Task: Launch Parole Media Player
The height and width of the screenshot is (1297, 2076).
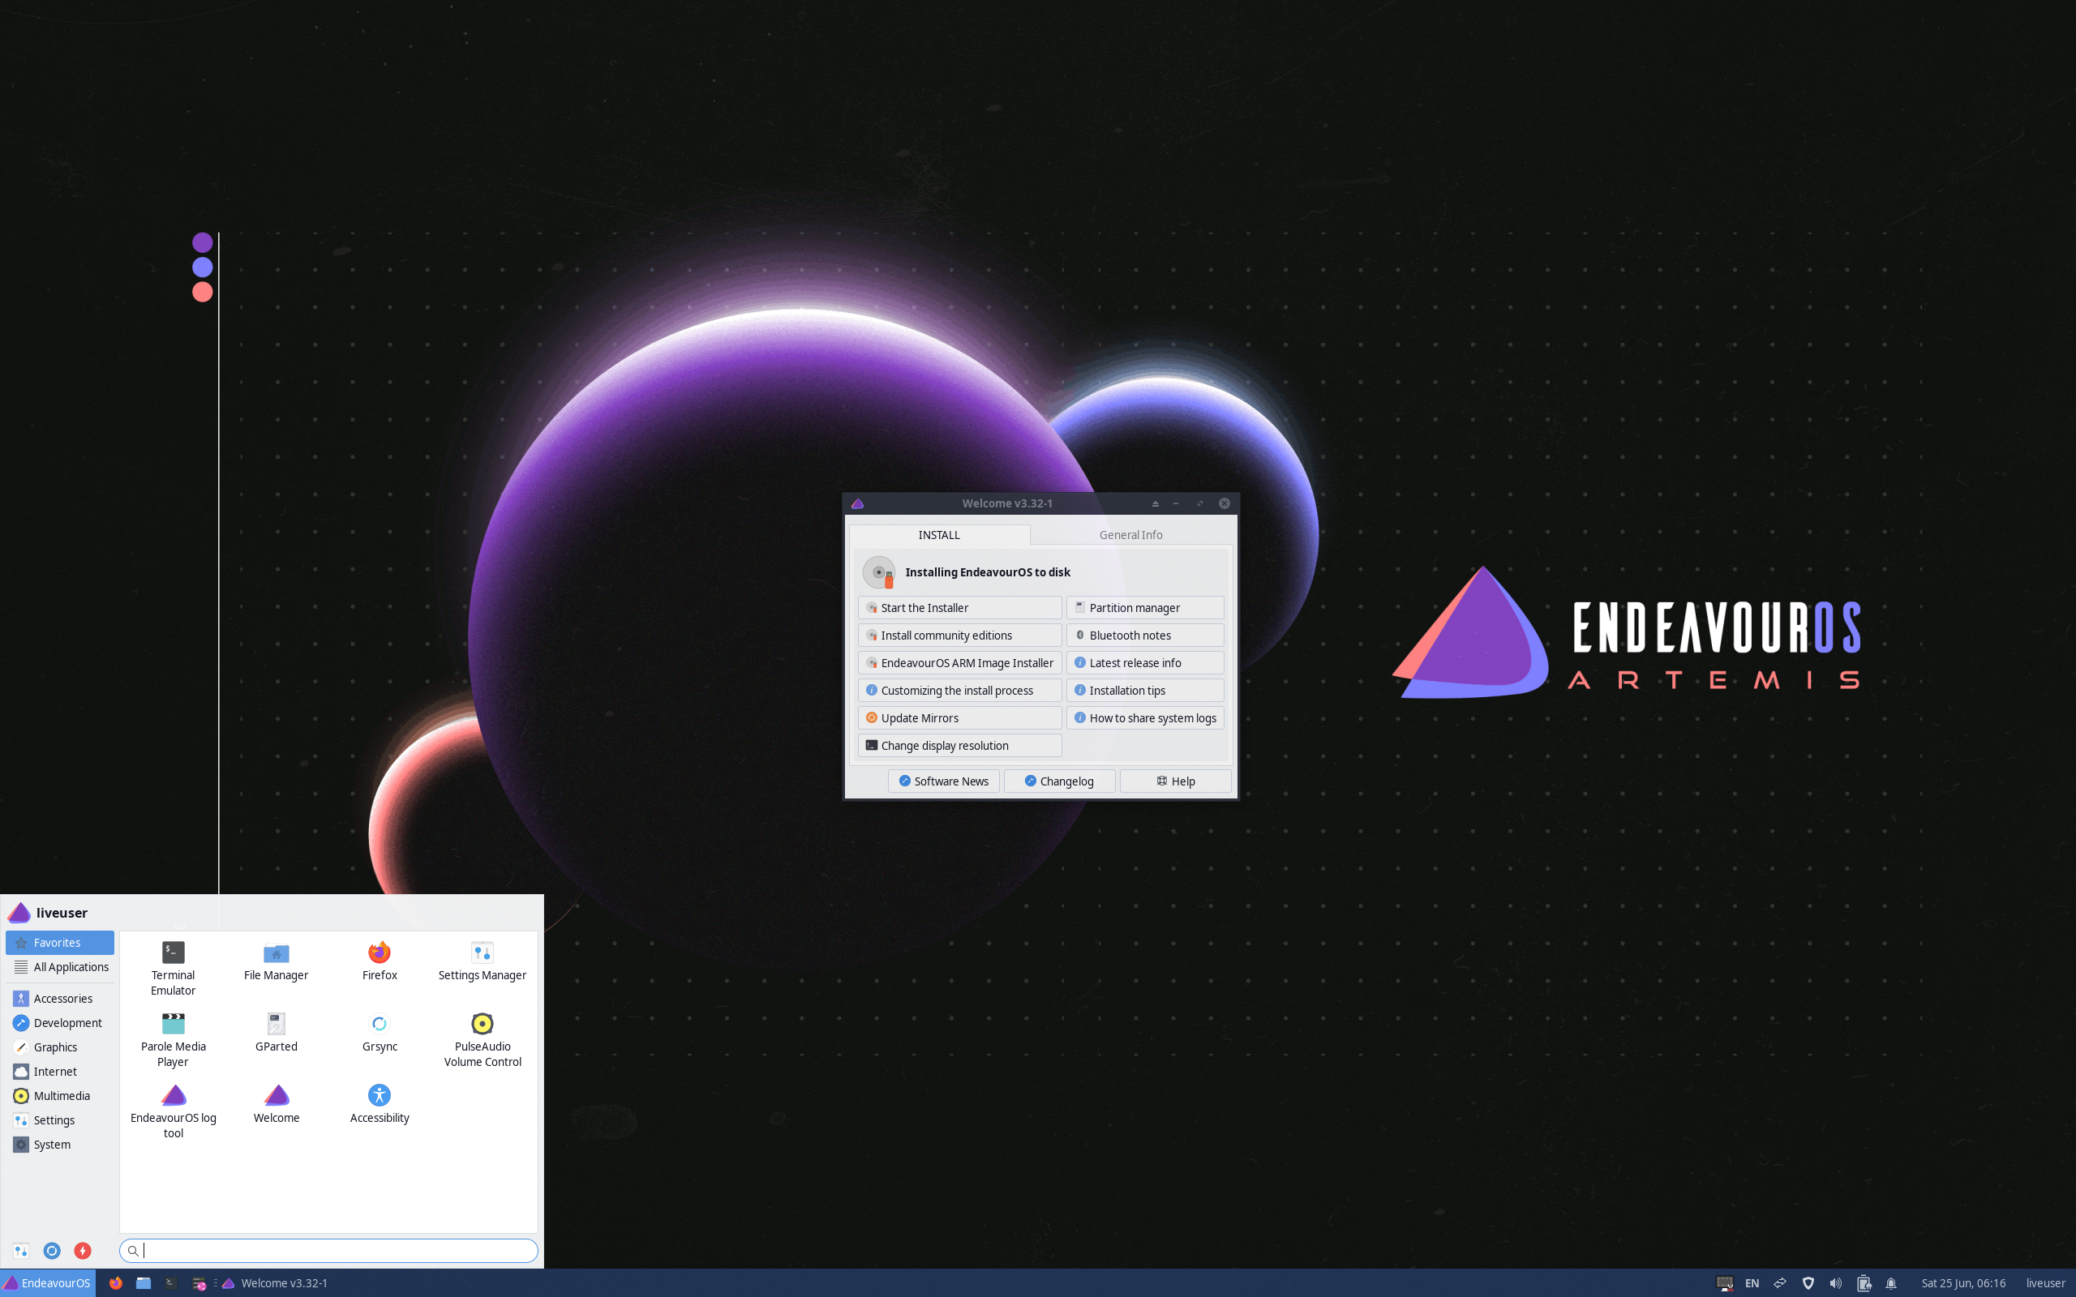Action: tap(173, 1040)
